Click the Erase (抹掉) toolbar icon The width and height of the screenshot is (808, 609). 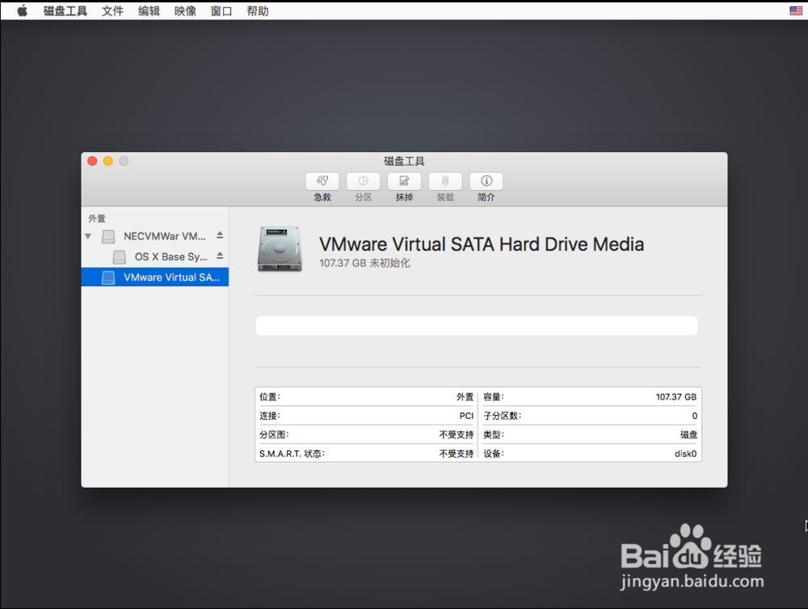pos(404,181)
